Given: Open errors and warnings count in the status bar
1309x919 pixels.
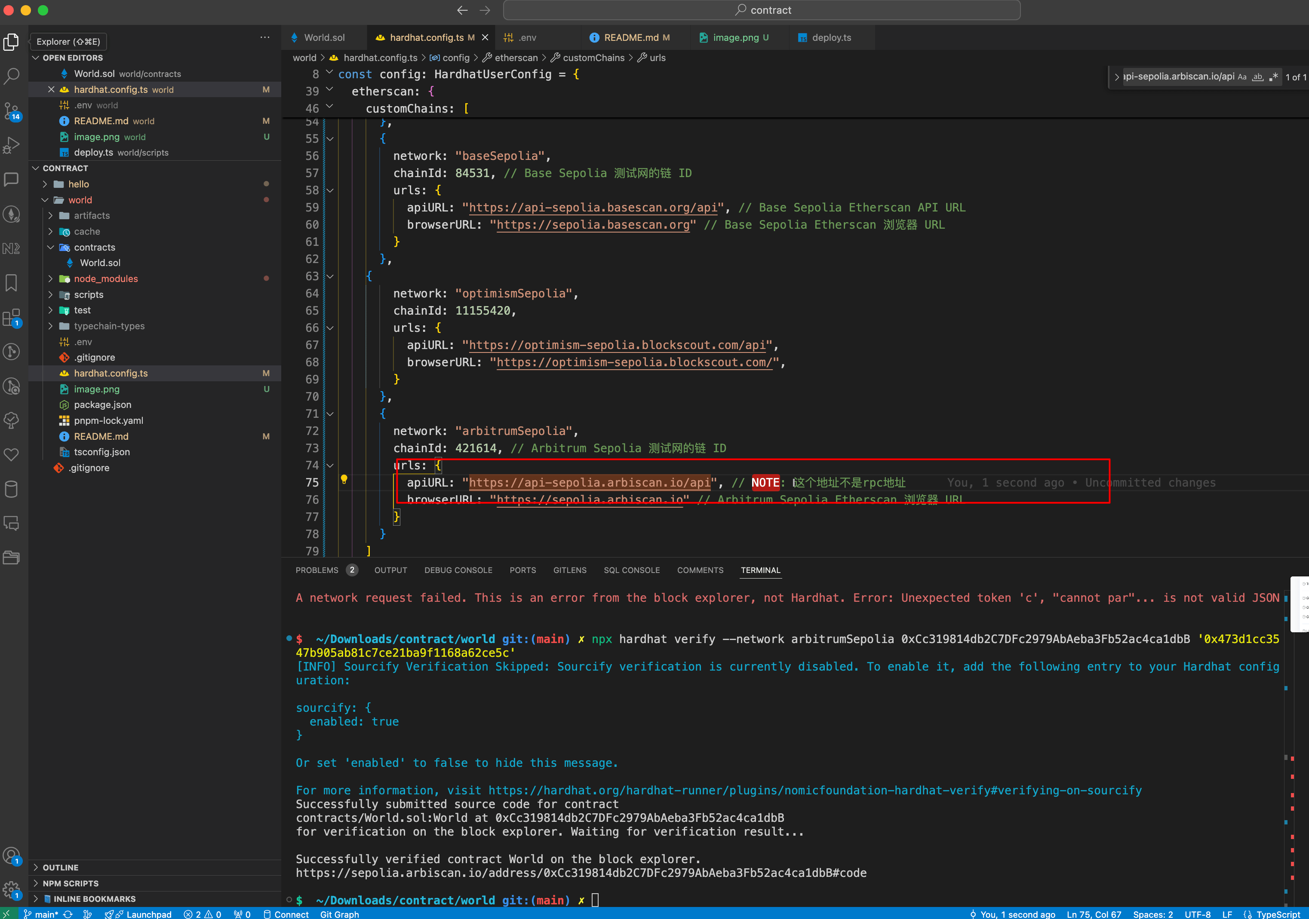Looking at the screenshot, I should click(203, 914).
